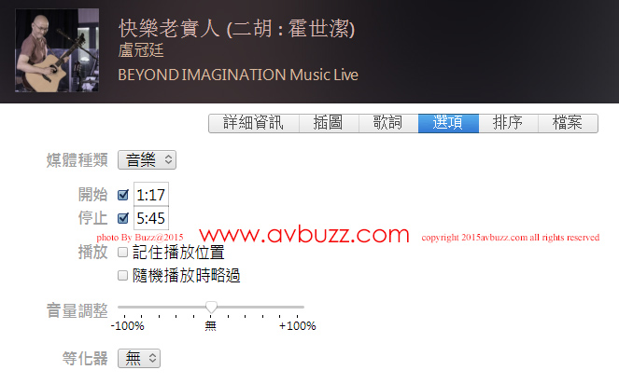The width and height of the screenshot is (619, 384).
Task: Uncheck the 開始 start time checkbox
Action: 123,195
